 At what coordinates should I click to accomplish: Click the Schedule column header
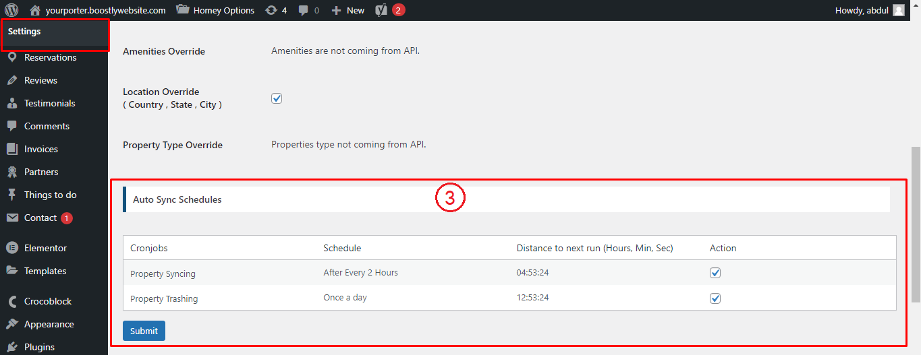342,248
